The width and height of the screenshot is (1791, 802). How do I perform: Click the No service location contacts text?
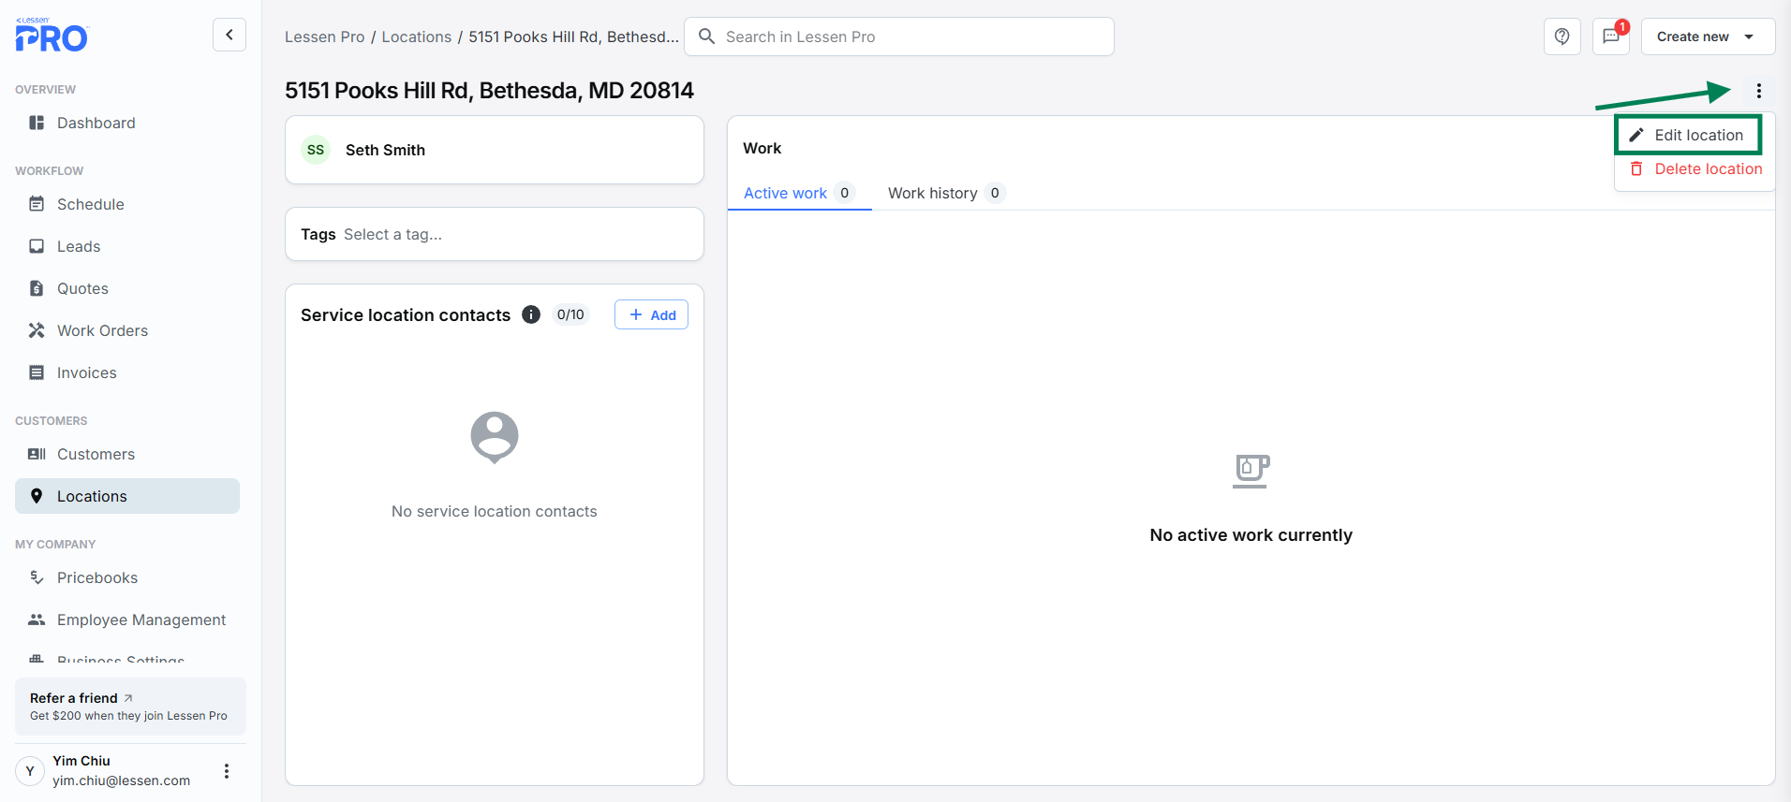tap(495, 511)
